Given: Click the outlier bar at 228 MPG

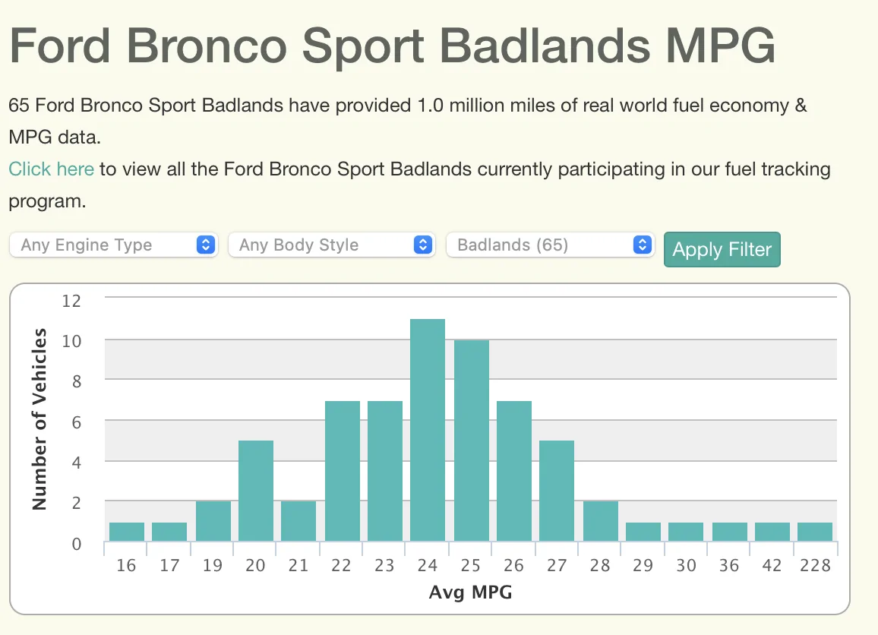Looking at the screenshot, I should pyautogui.click(x=814, y=532).
